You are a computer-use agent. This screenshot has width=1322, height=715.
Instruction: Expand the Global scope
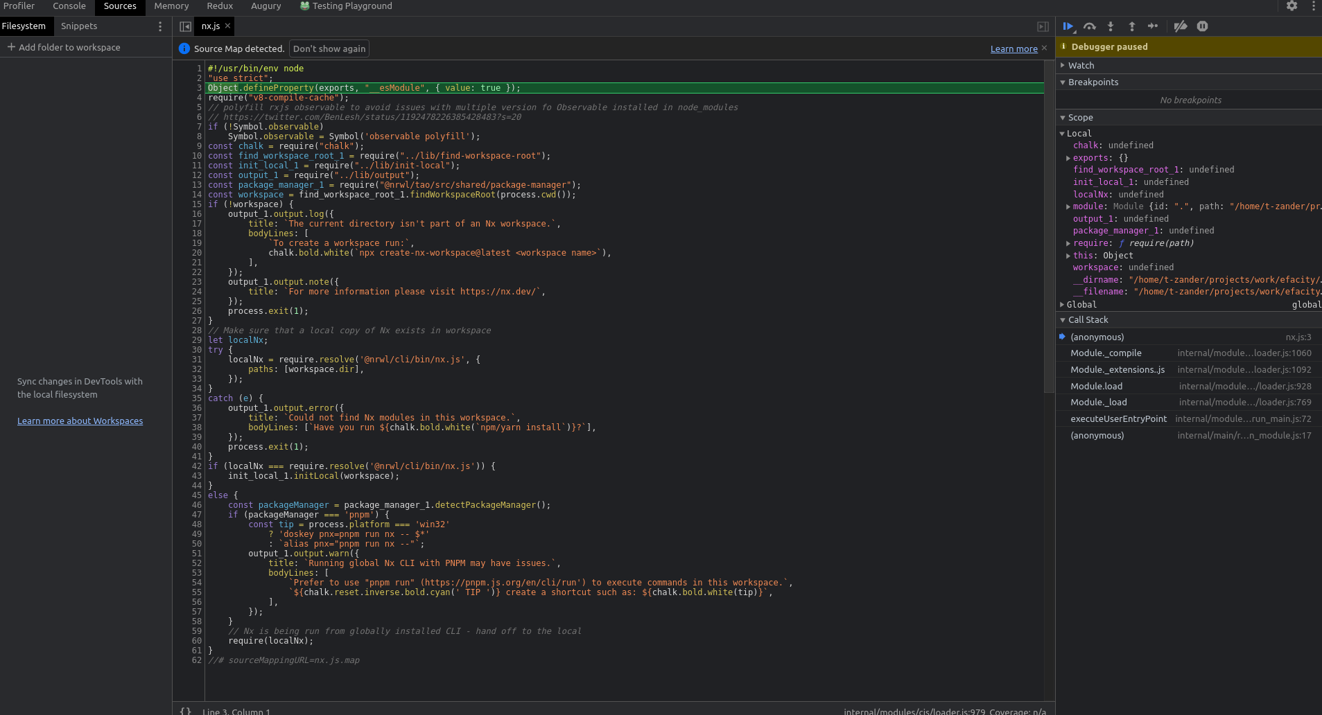1062,305
